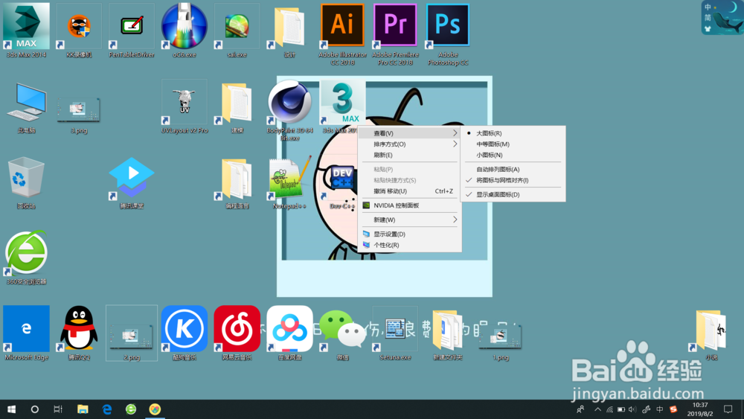Select the 小图标(N) view option
744x419 pixels.
point(513,155)
